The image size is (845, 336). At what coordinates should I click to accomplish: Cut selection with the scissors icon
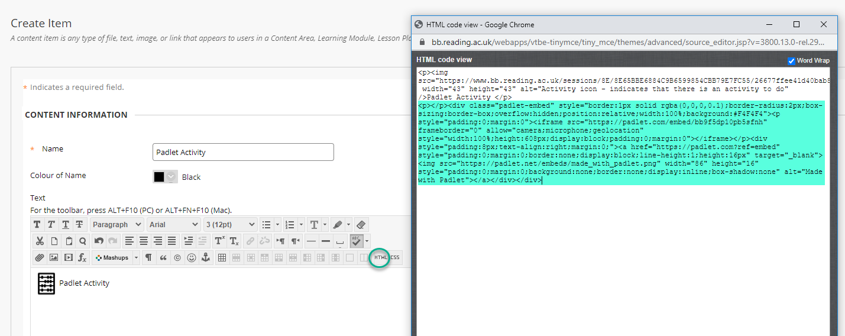(x=40, y=241)
